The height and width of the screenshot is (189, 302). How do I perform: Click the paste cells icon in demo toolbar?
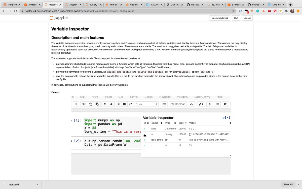pos(97,104)
